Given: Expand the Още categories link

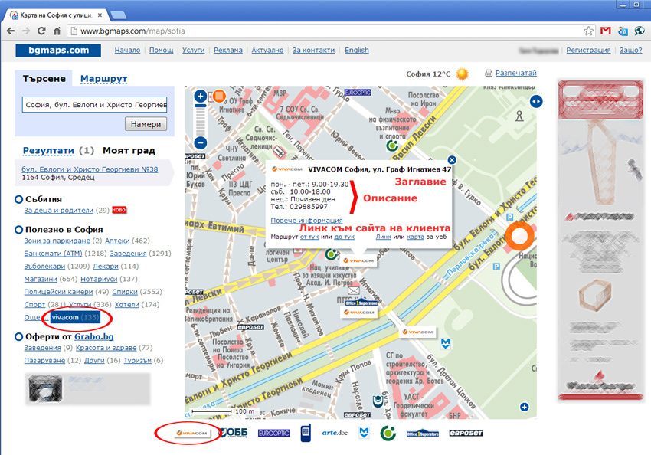Looking at the screenshot, I should [32, 317].
